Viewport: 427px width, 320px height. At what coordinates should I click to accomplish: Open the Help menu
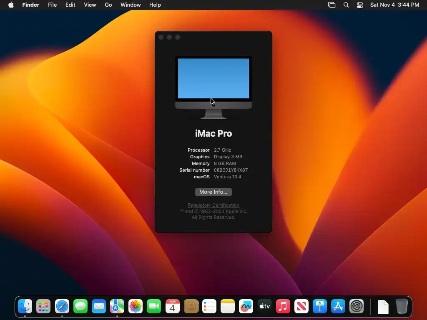155,5
